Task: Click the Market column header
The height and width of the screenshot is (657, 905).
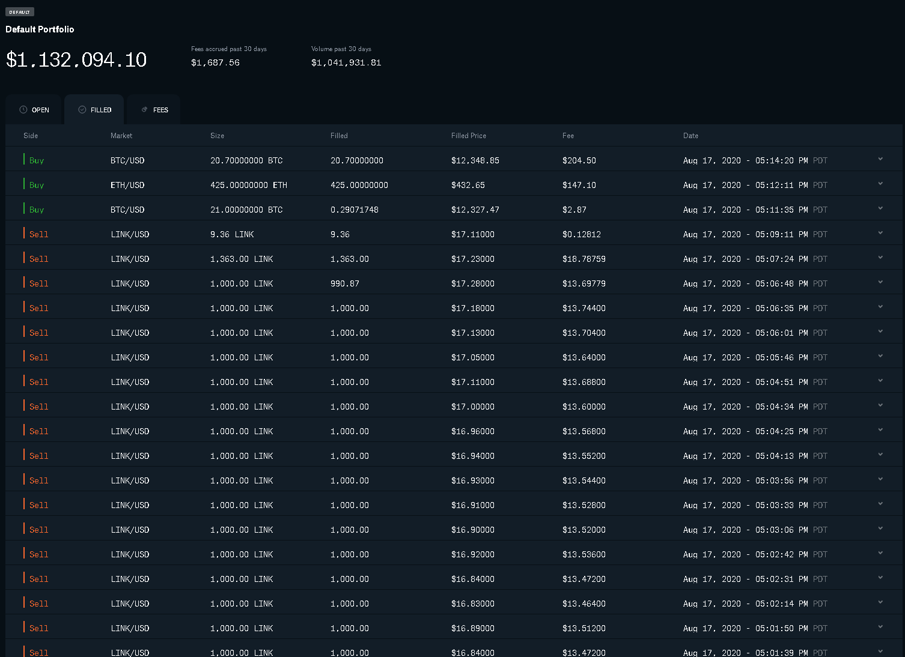Action: click(x=121, y=136)
